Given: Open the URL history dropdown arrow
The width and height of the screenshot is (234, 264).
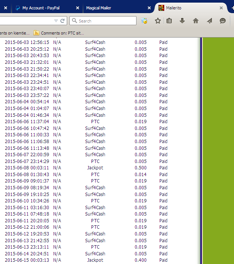Looking at the screenshot, I should click(56, 21).
